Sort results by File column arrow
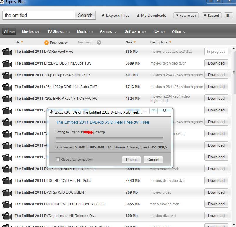Viewport: 236px width, 227px height. click(22, 42)
